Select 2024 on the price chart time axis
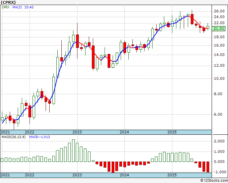The image size is (228, 183). coord(124,132)
